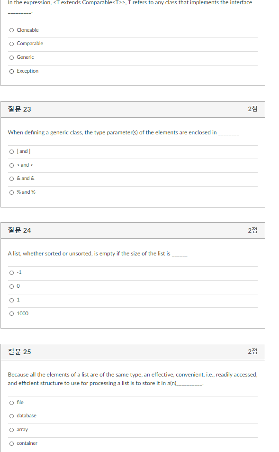Select the '& and &' answer choice
This screenshot has height=452, width=279.
11,178
